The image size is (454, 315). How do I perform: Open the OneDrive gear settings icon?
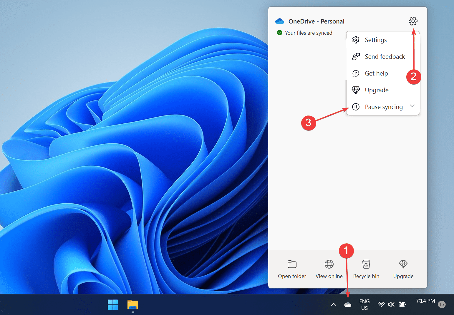pos(413,21)
